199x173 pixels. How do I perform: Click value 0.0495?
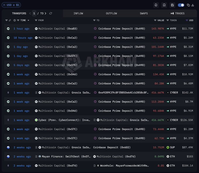pyautogui.click(x=159, y=157)
